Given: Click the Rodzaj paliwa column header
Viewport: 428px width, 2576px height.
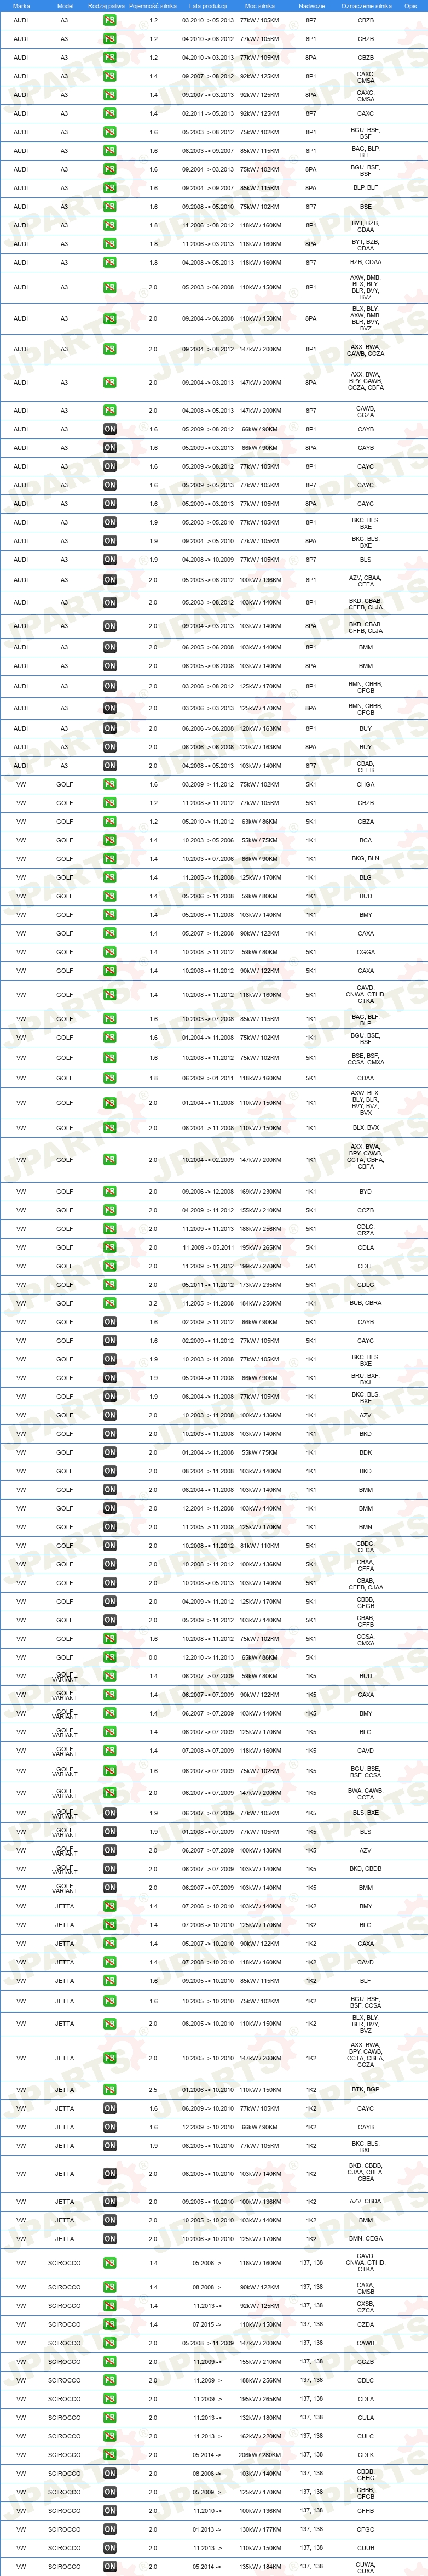Looking at the screenshot, I should (107, 6).
